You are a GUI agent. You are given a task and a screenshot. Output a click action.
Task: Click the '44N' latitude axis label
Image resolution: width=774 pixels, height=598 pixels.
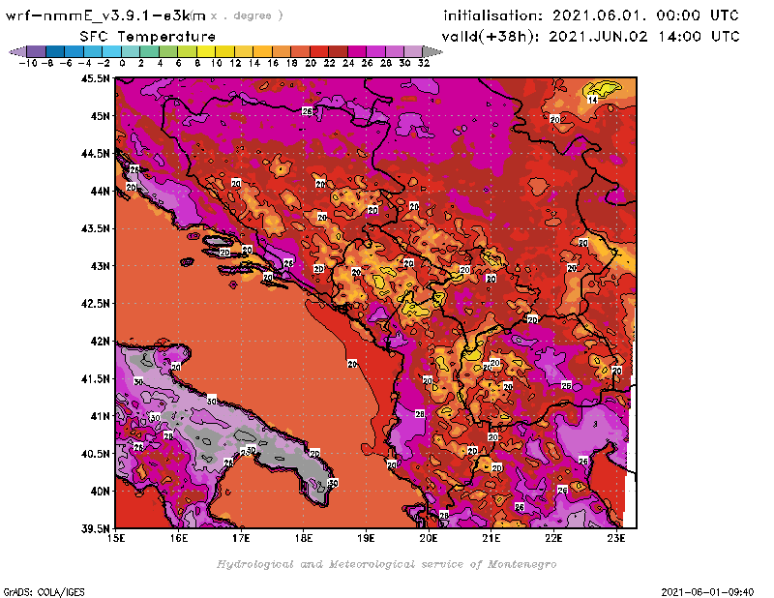click(x=100, y=191)
